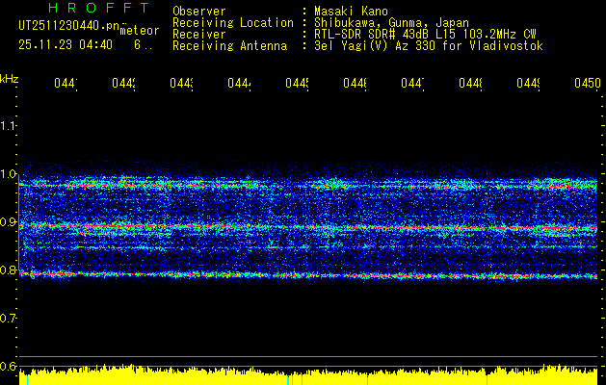Click the date 25.11.23 04:40
The image size is (606, 385).
pyautogui.click(x=66, y=45)
